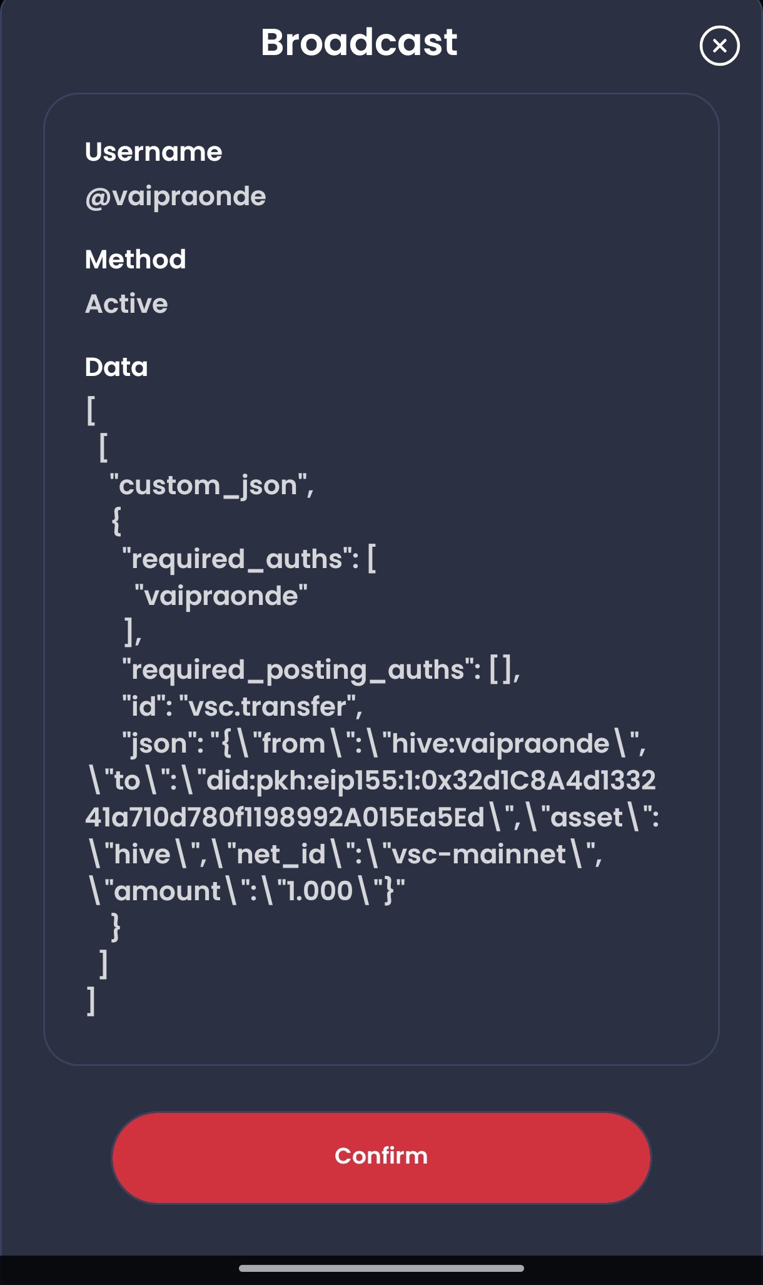The width and height of the screenshot is (763, 1285).
Task: Select the Username label
Action: (153, 152)
